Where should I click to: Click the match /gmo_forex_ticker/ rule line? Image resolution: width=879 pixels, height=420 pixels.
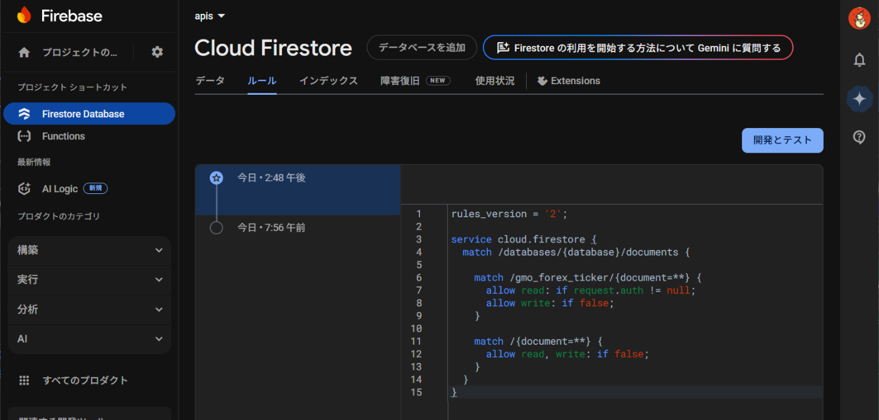click(588, 277)
